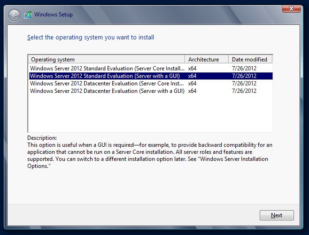Screen dimensions: 309x235
Task: Click the 'Select the operating system' heading
Action: click(91, 37)
